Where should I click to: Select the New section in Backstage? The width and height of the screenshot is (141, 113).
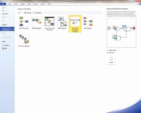(7, 29)
